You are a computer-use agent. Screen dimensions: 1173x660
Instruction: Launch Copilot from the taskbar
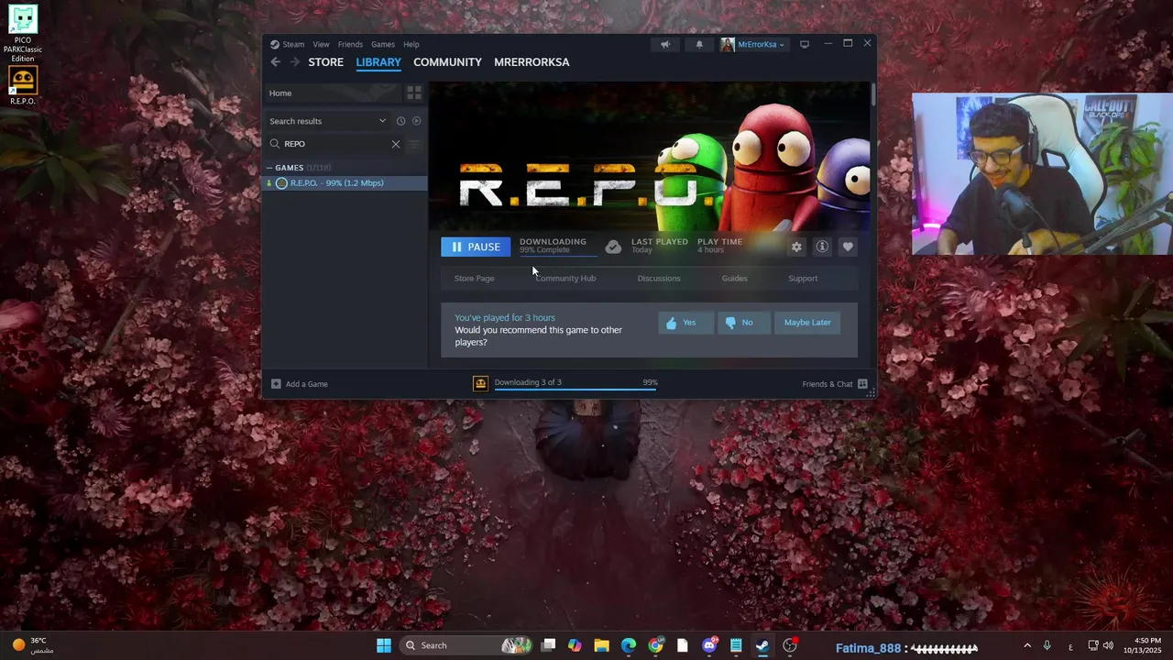575,645
